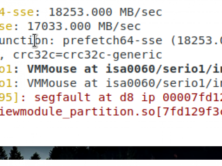Click the red "segfault" word

tap(62, 97)
